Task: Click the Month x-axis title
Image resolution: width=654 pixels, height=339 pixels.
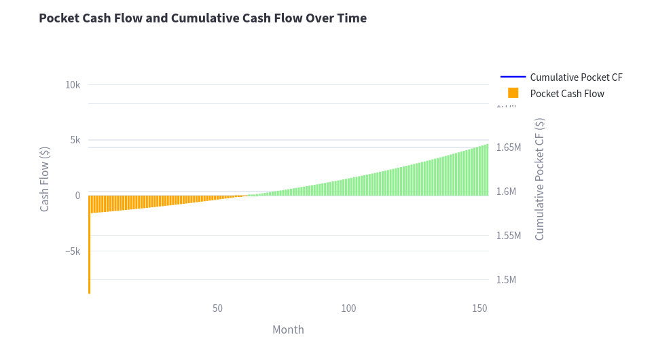Action: (x=288, y=329)
